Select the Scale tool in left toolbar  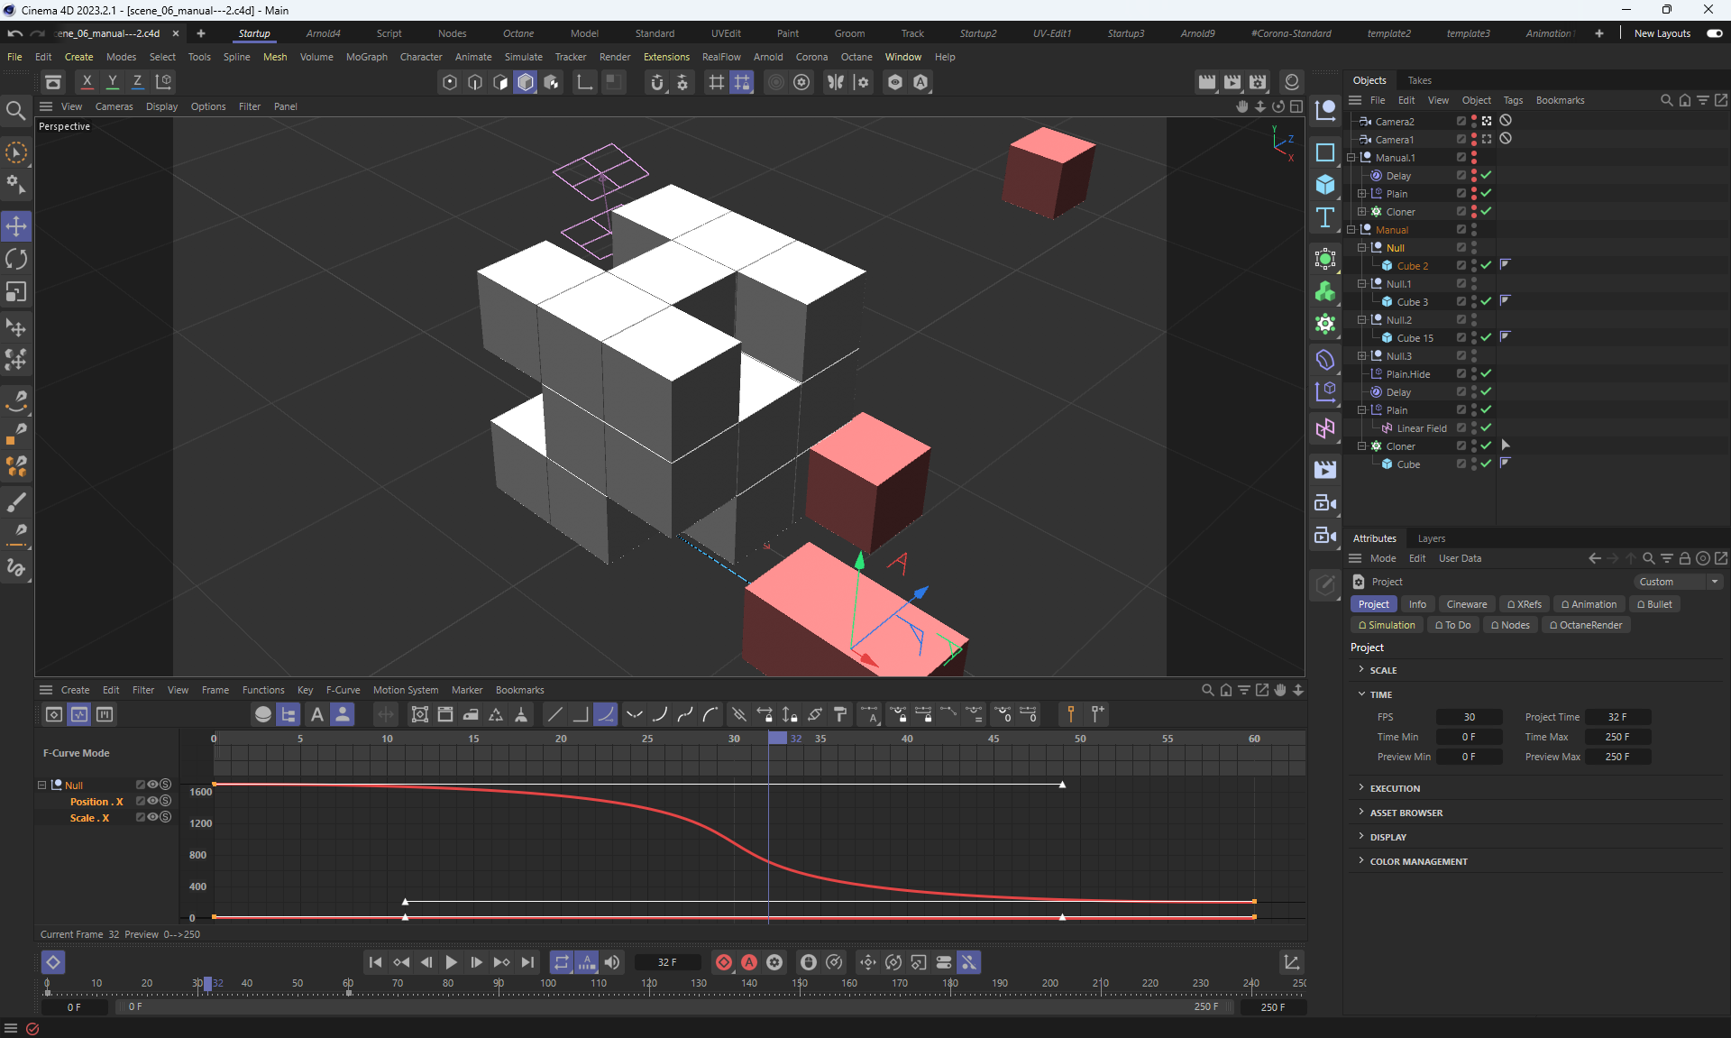point(16,292)
